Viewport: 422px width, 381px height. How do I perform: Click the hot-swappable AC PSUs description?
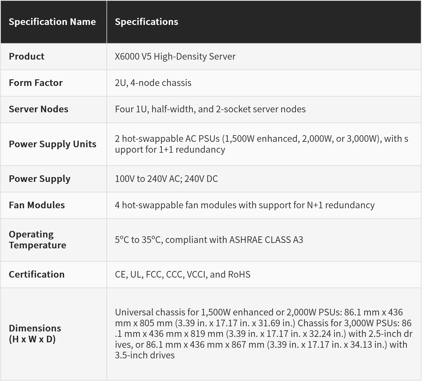261,144
